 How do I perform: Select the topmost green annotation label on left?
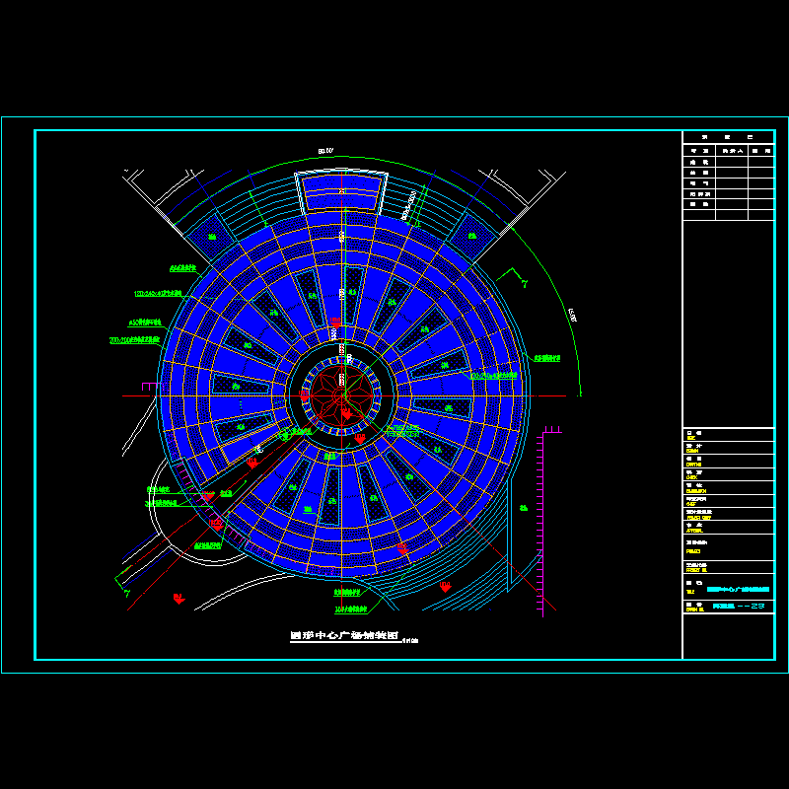182,267
